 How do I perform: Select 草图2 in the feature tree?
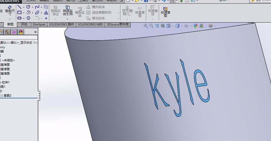7,96
